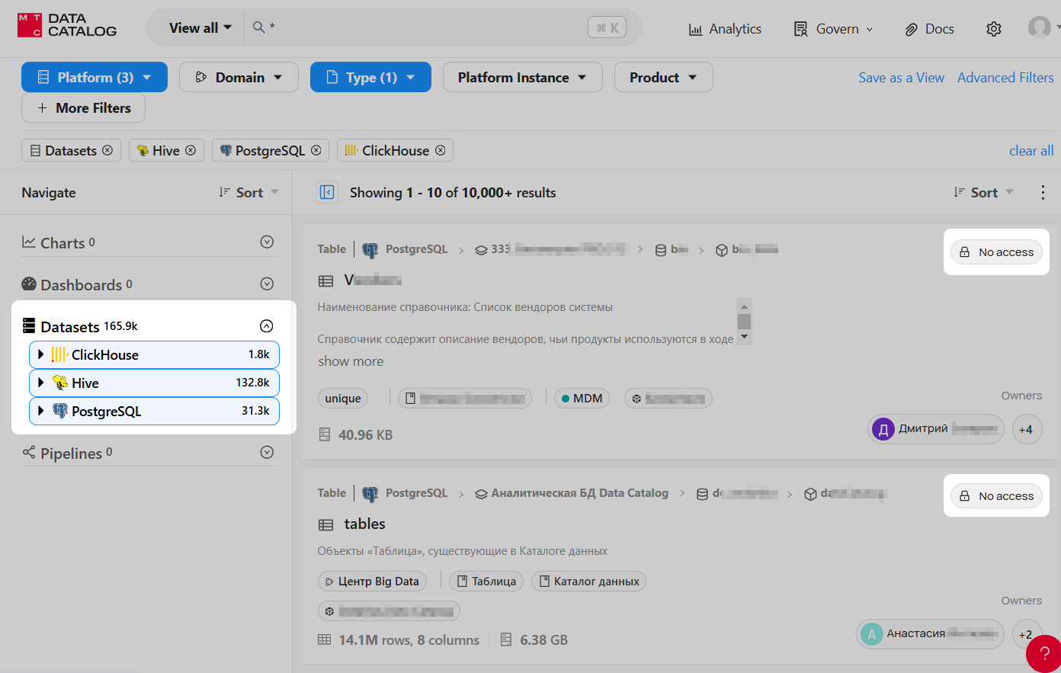Remove the ClickHouse filter chip
This screenshot has height=673, width=1061.
[x=440, y=150]
